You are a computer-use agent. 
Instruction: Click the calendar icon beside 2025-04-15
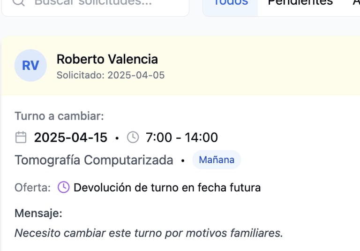pyautogui.click(x=21, y=137)
